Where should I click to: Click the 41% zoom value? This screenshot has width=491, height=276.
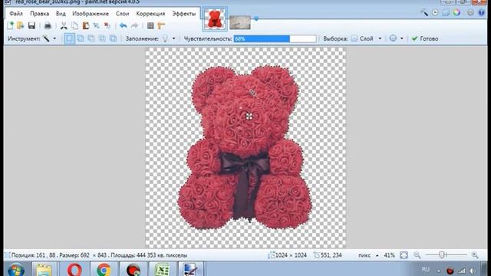tap(389, 255)
